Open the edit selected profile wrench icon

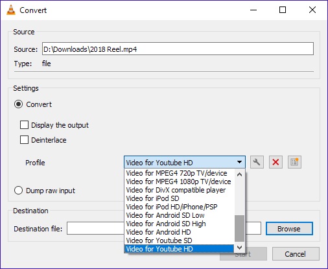pyautogui.click(x=257, y=162)
